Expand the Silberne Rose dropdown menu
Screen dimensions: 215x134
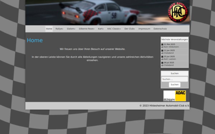tap(87, 29)
